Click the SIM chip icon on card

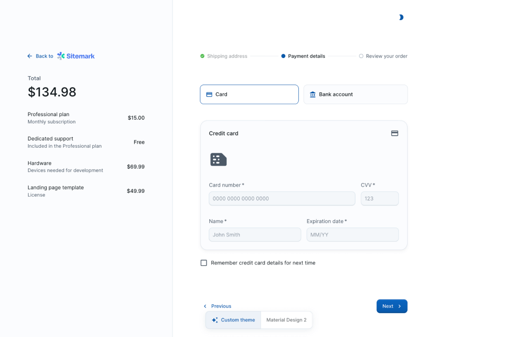(x=218, y=160)
